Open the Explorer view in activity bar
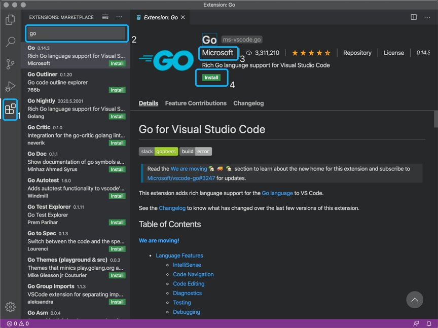The width and height of the screenshot is (438, 328). pos(10,20)
